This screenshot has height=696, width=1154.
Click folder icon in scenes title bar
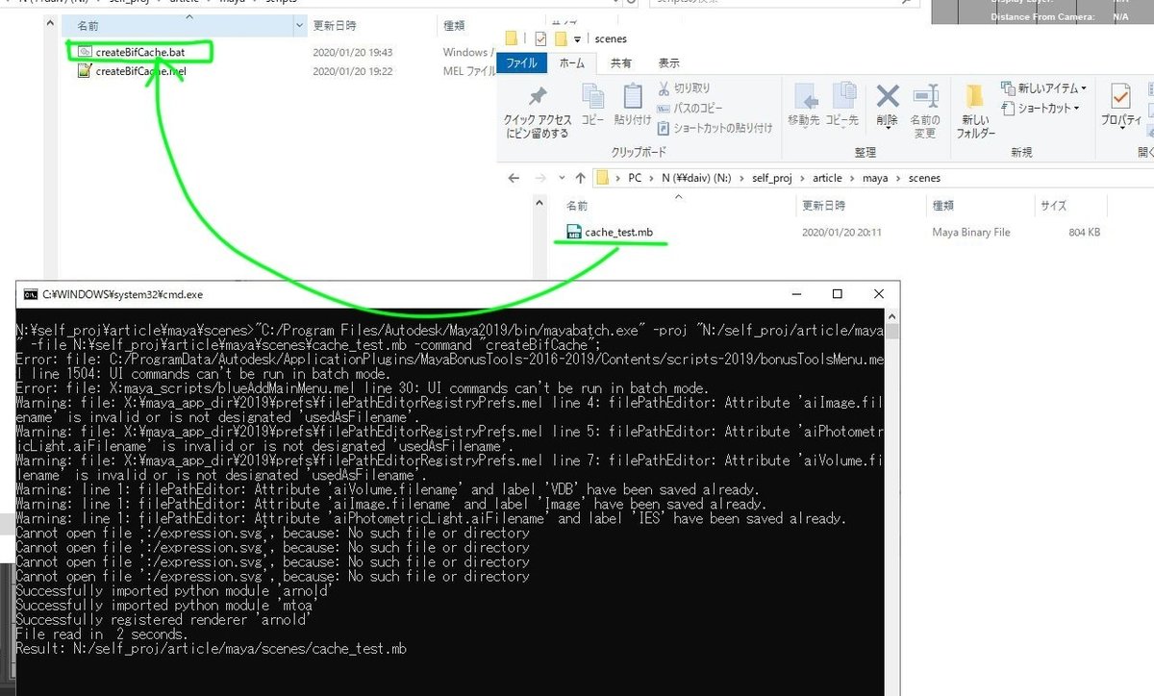point(513,38)
